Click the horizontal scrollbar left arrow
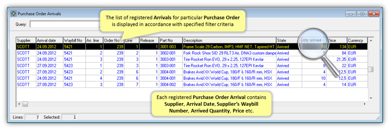Image resolution: width=390 pixels, height=130 pixels. click(19, 104)
